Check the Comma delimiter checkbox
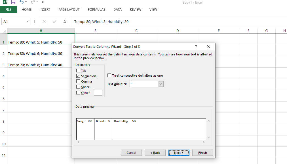This screenshot has height=164, width=287. [x=78, y=81]
